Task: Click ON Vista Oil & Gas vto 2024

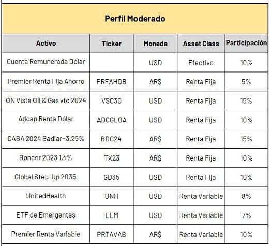Action: pyautogui.click(x=46, y=100)
